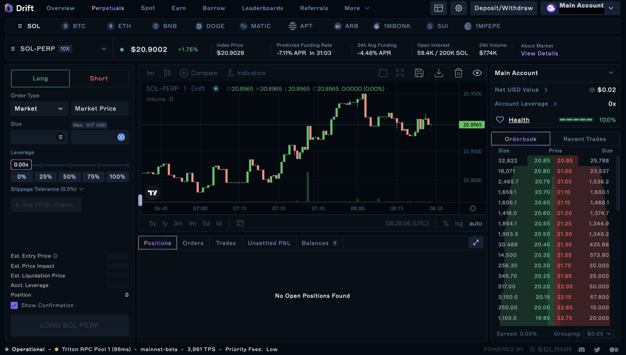Toggle chart drawings visibility eye icon
Image resolution: width=626 pixels, height=355 pixels.
(477, 73)
